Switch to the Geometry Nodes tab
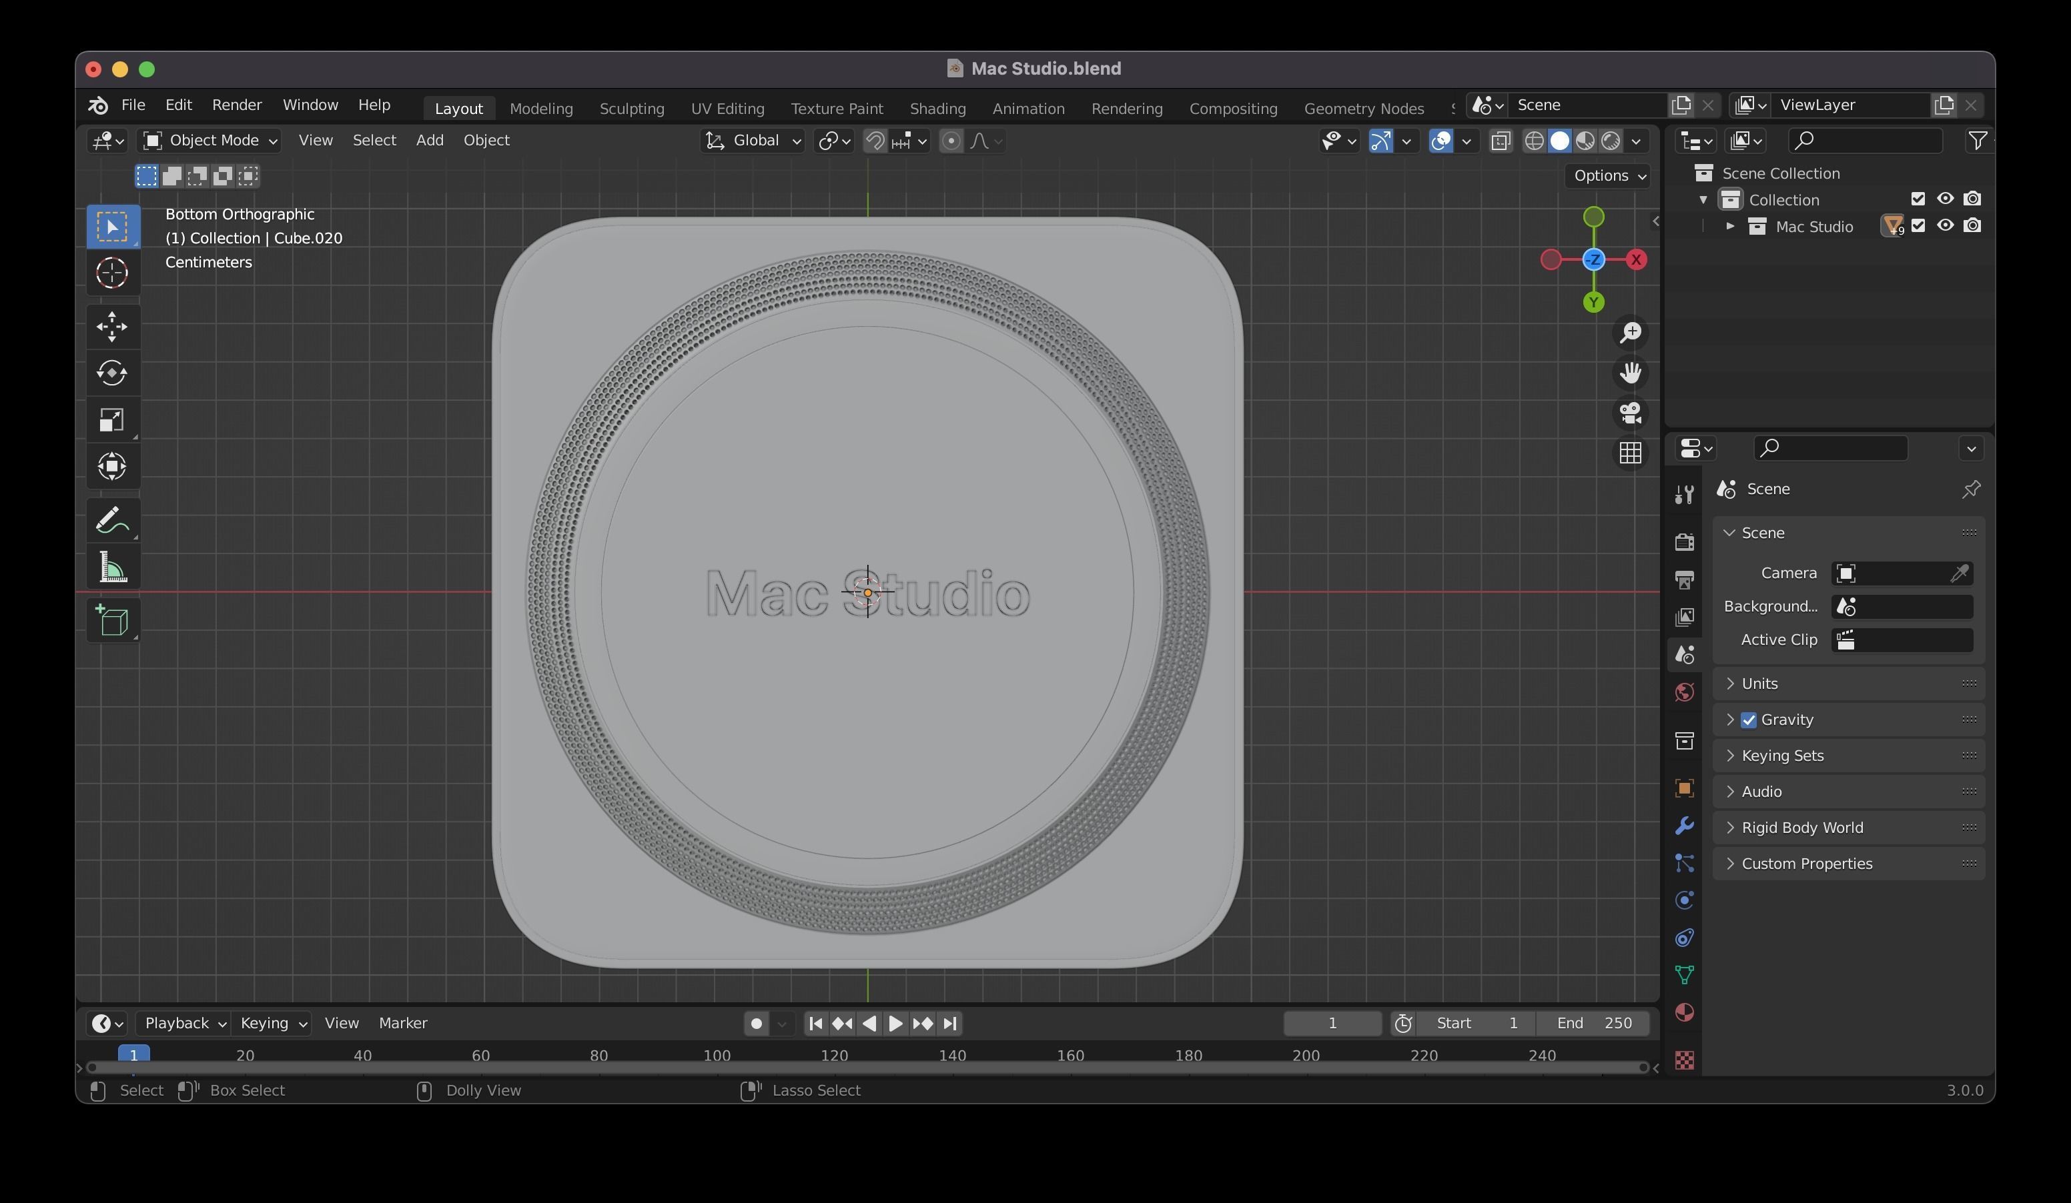Image resolution: width=2071 pixels, height=1203 pixels. click(1364, 109)
